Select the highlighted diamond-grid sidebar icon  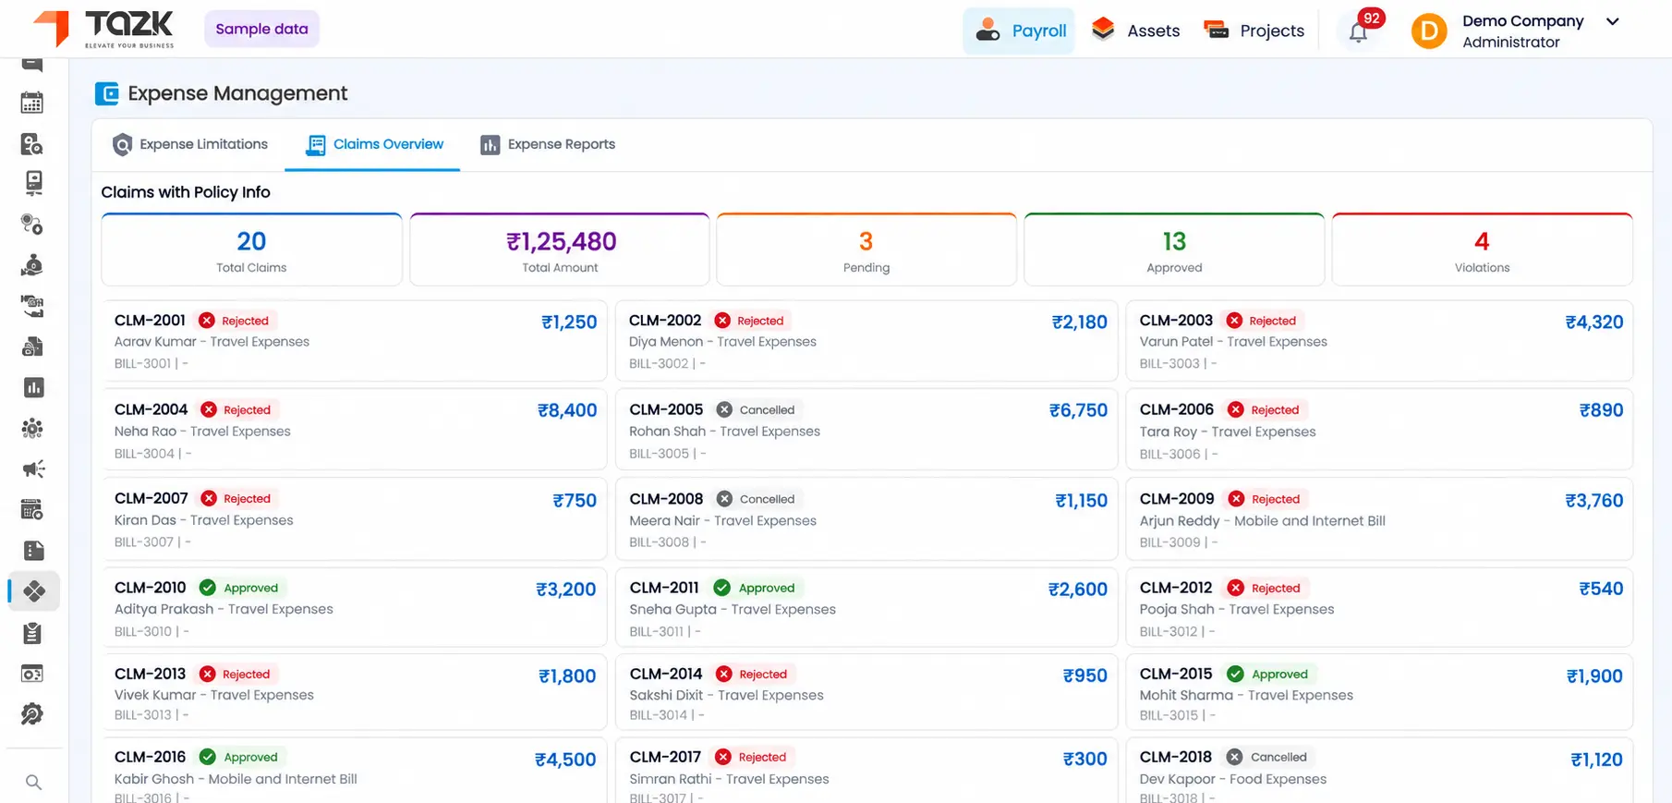34,591
